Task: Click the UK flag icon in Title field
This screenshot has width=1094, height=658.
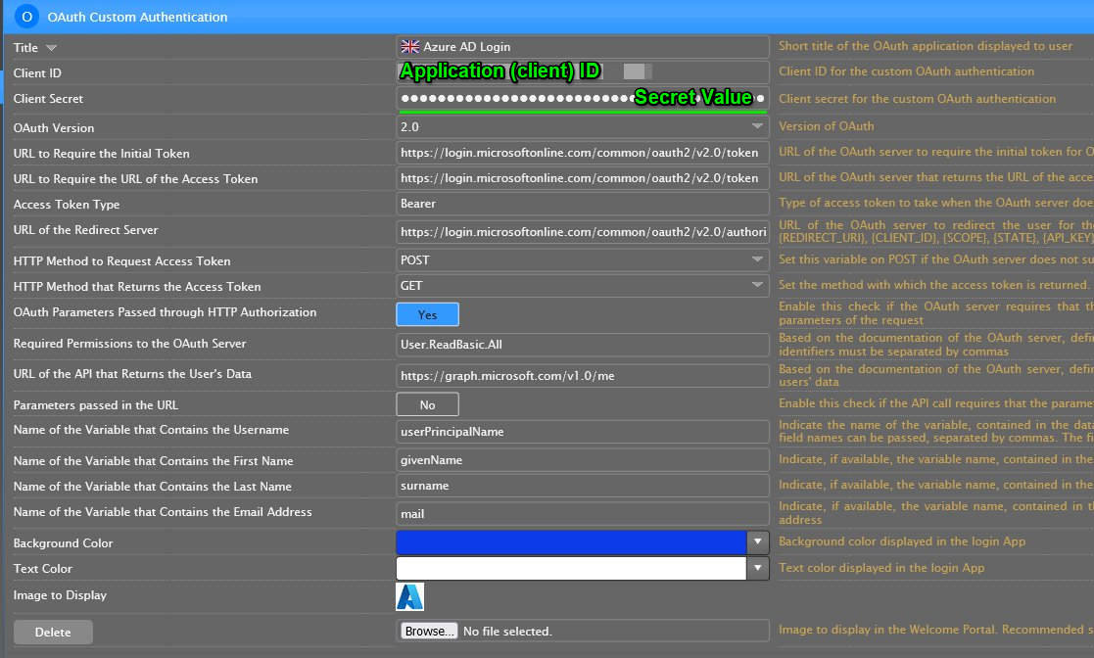Action: click(x=410, y=47)
